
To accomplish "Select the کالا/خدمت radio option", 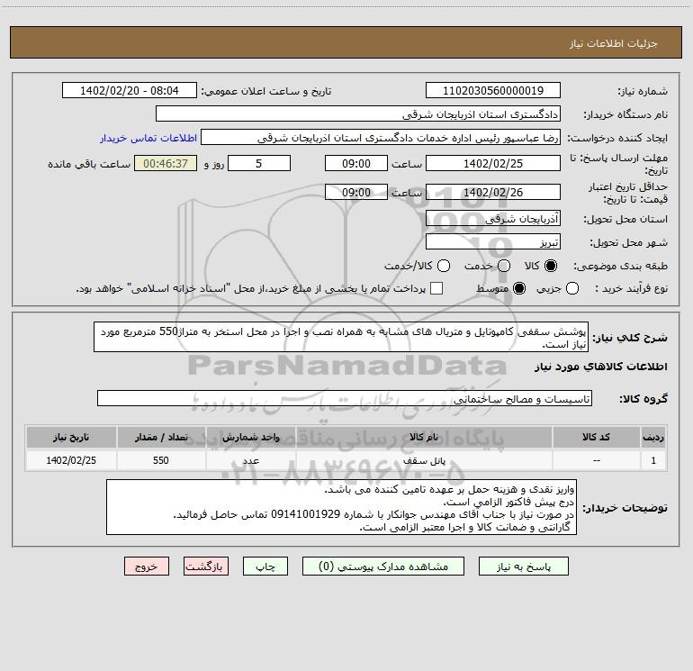I will pyautogui.click(x=444, y=266).
